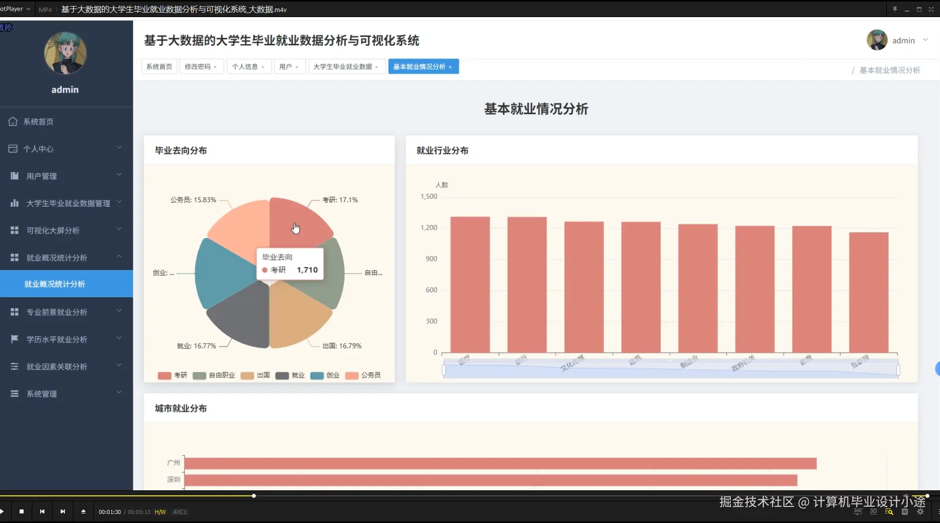Expand the 系统管理 sidebar section
Viewport: 940px width, 523px height.
tap(41, 393)
